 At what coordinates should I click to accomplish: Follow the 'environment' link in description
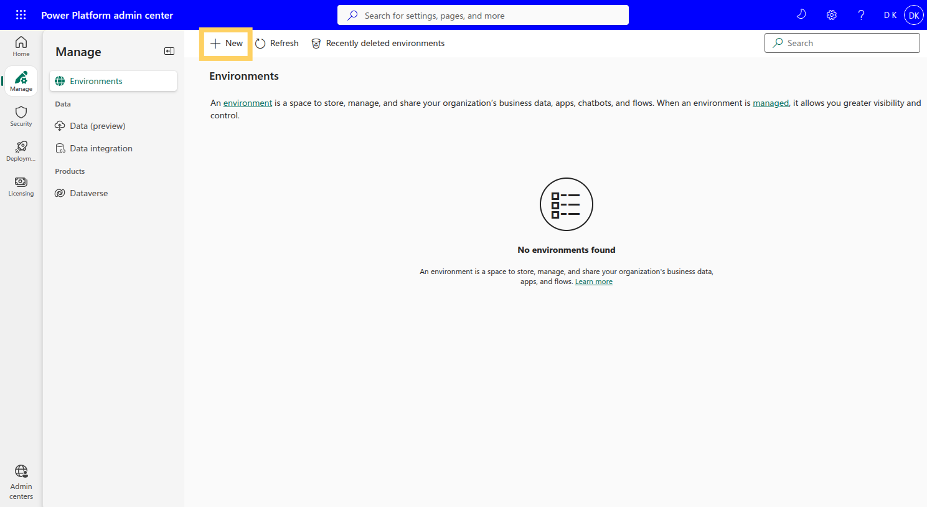(248, 103)
